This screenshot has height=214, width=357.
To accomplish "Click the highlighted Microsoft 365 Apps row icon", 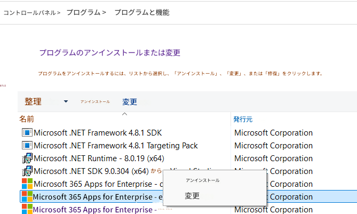I will coord(27,196).
